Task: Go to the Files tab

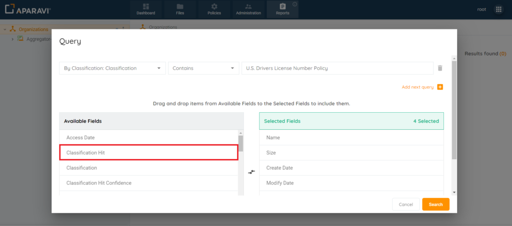Action: coord(180,9)
